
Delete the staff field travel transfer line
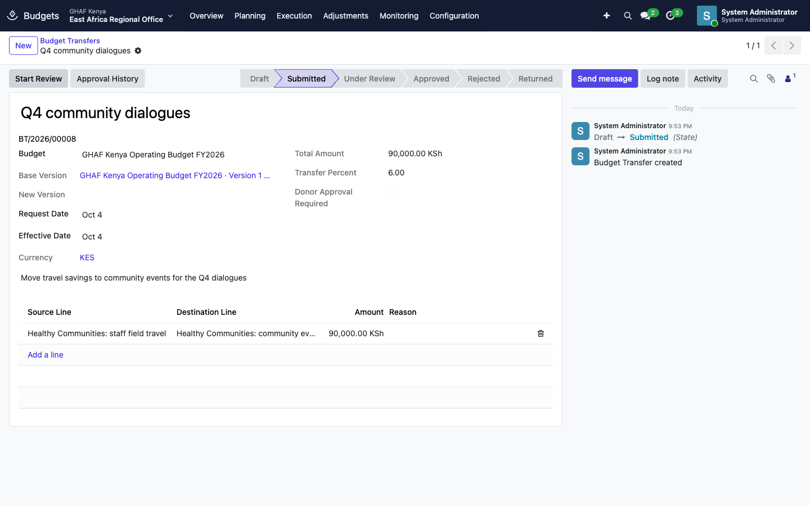point(541,333)
